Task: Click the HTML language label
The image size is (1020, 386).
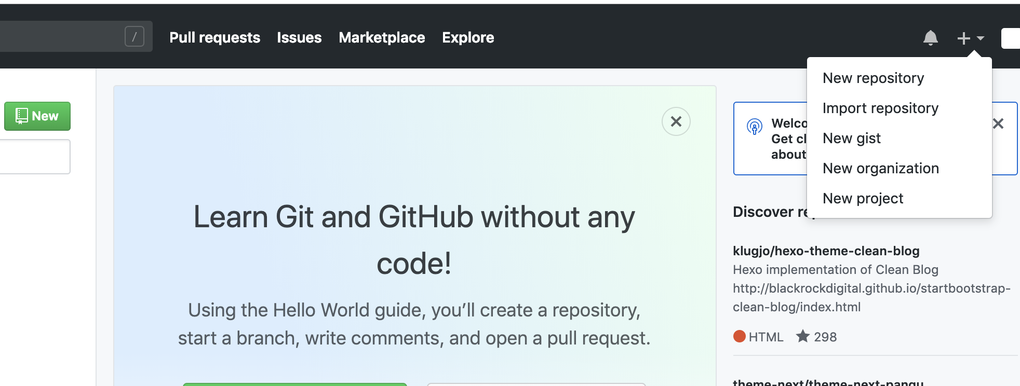Action: point(766,337)
